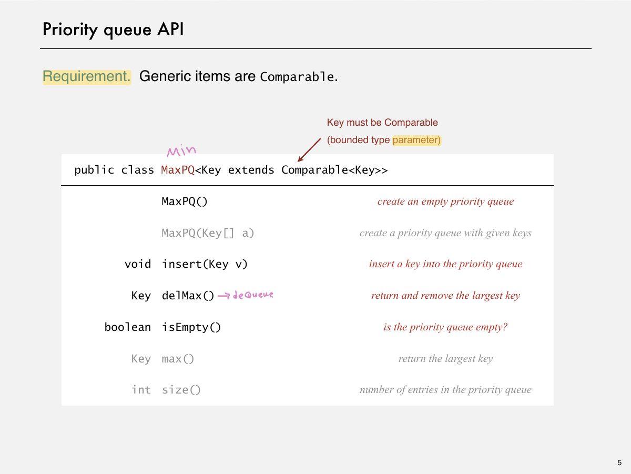Click 'return the largest key' description
The image size is (631, 474).
(445, 359)
